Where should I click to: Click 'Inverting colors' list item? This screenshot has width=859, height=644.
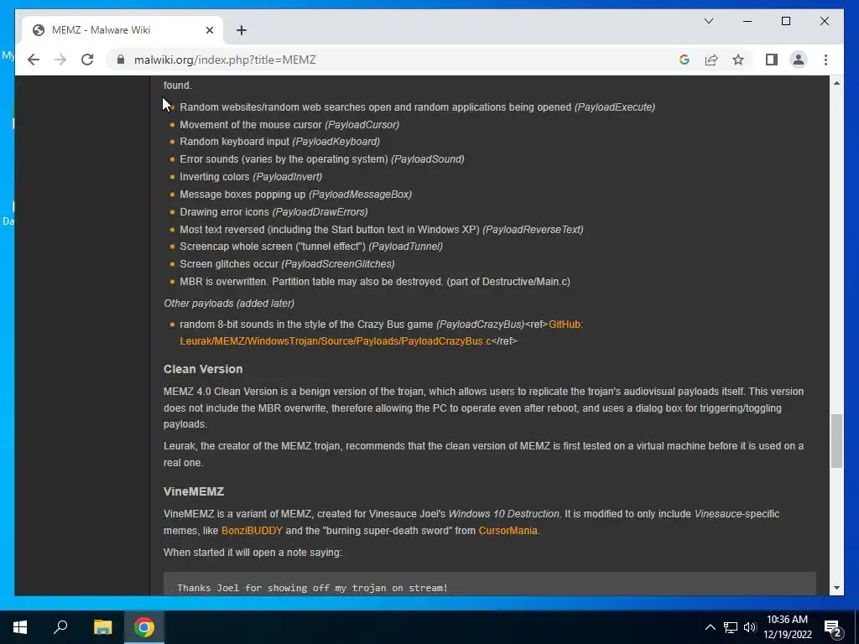point(250,176)
